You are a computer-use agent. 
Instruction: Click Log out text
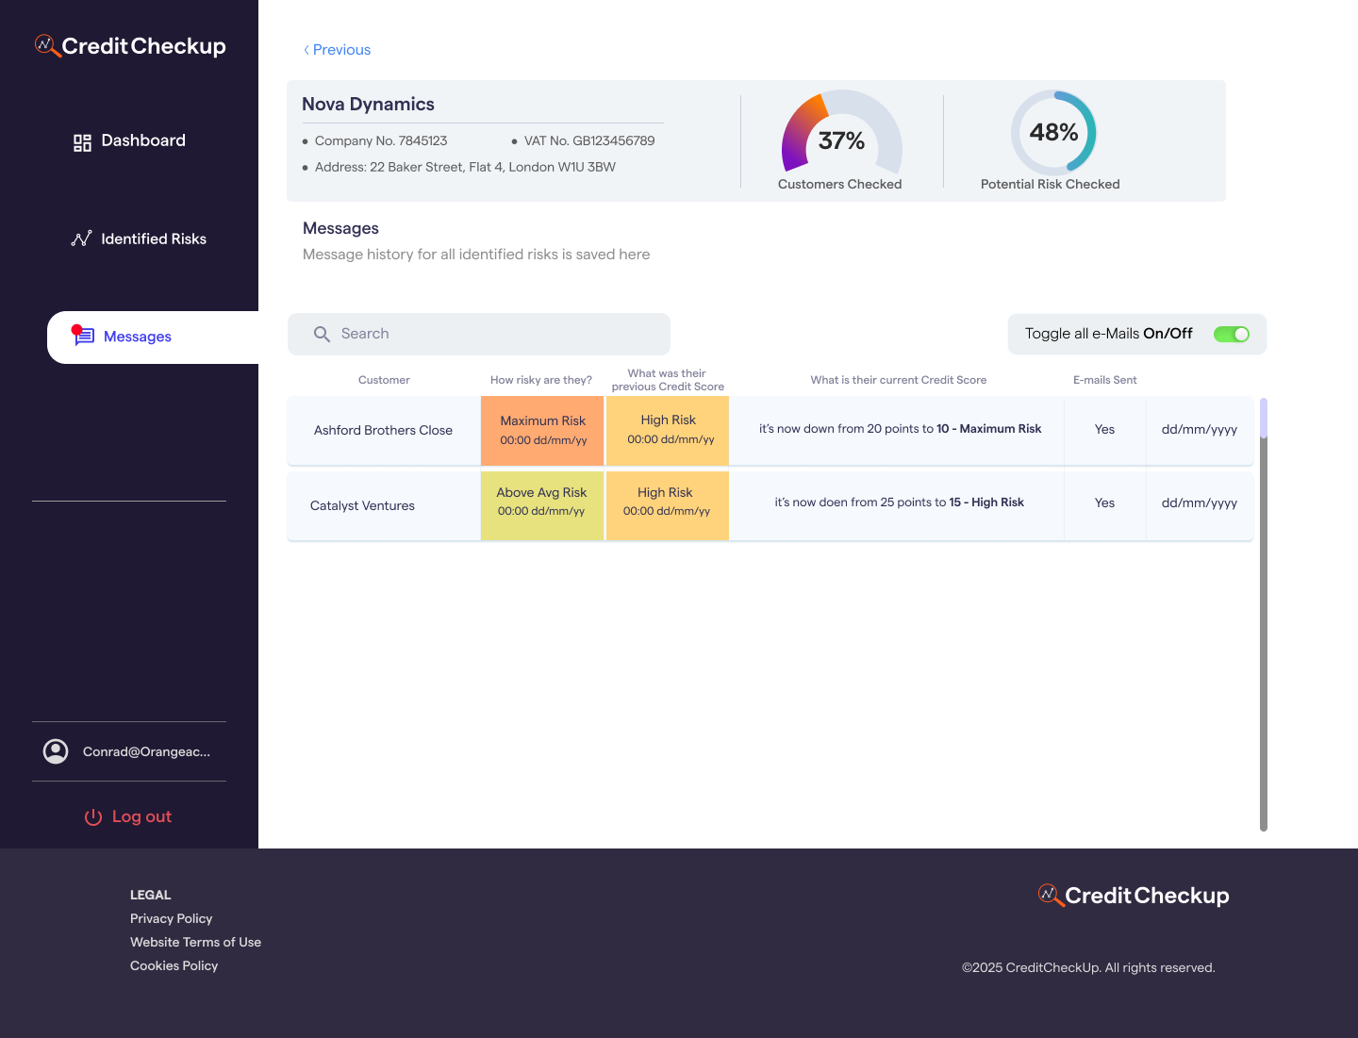(141, 816)
